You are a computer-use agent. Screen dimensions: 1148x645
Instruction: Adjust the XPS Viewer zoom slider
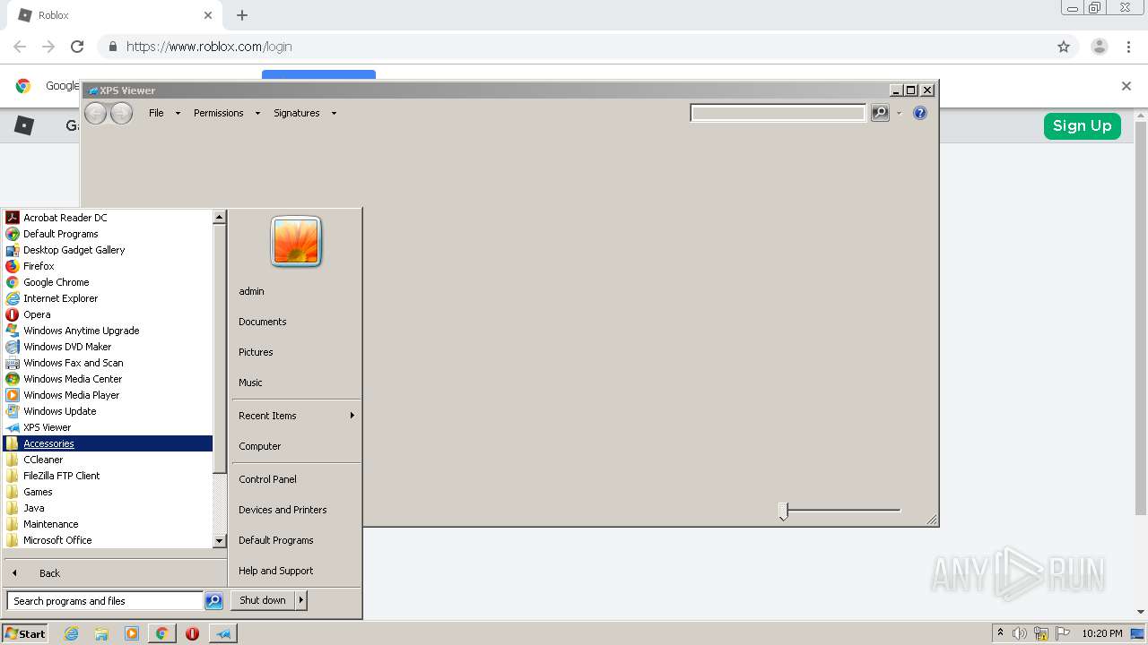point(783,512)
